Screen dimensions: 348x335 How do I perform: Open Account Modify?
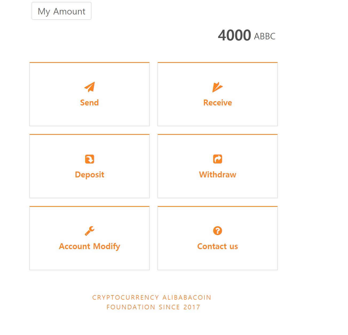(89, 246)
